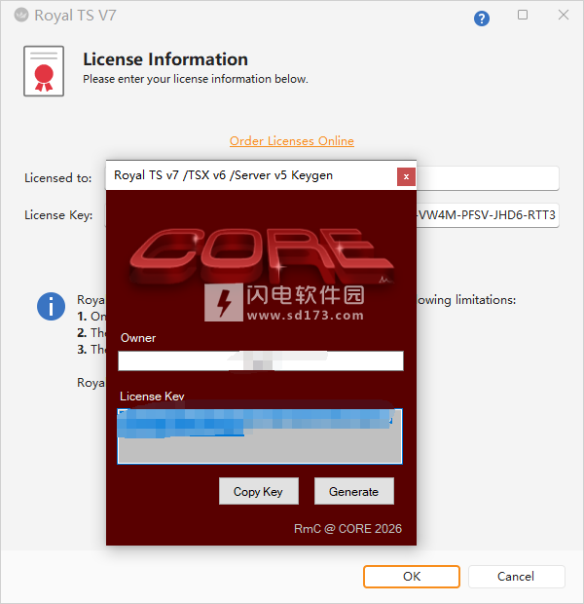Click the RmC @ CORE 2026 text
The height and width of the screenshot is (604, 584).
tap(347, 529)
